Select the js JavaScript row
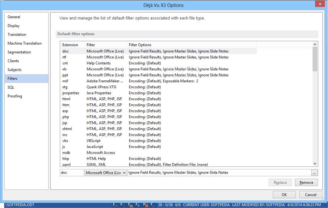 point(159,147)
